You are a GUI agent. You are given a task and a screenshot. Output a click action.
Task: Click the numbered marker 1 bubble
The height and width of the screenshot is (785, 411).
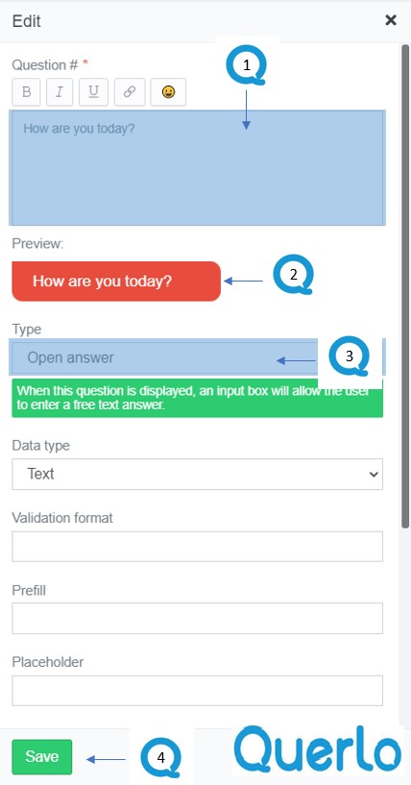246,65
